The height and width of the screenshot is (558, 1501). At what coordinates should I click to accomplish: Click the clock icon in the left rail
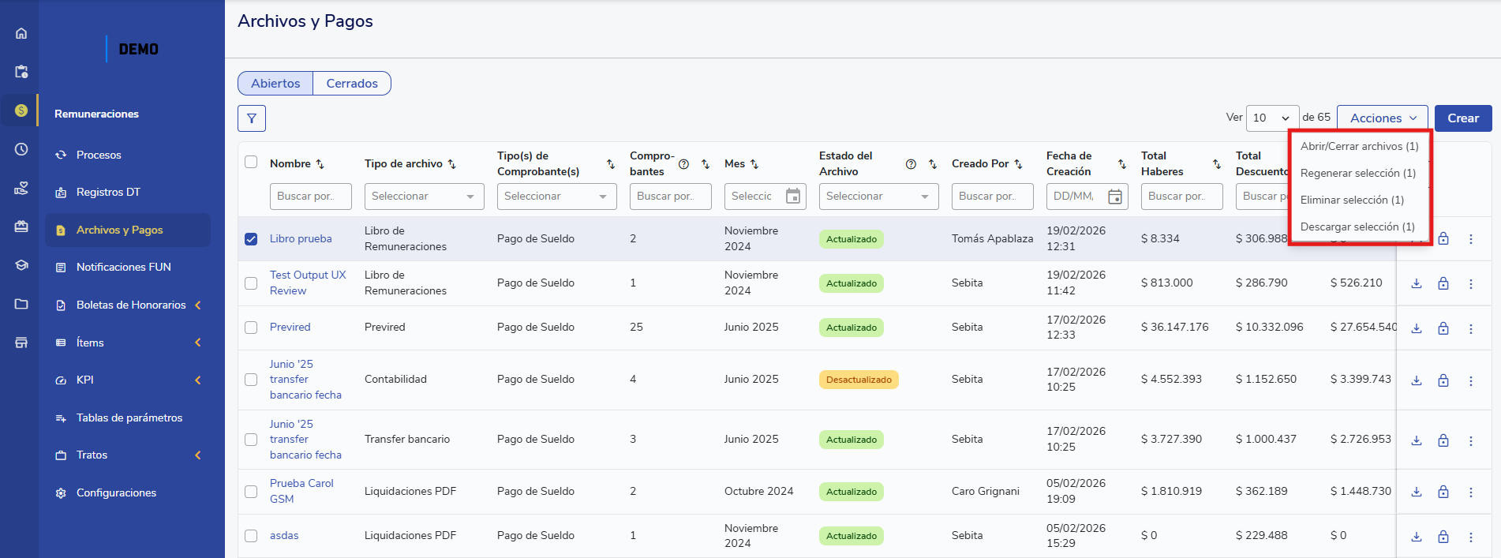pos(21,149)
